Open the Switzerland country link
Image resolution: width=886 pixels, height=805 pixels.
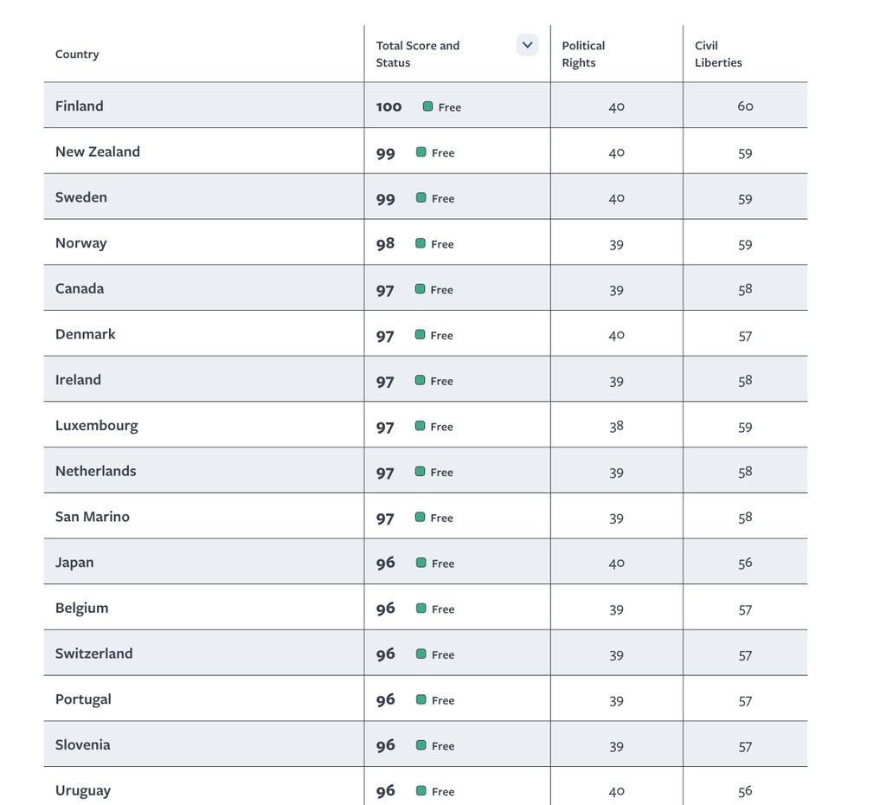point(93,654)
